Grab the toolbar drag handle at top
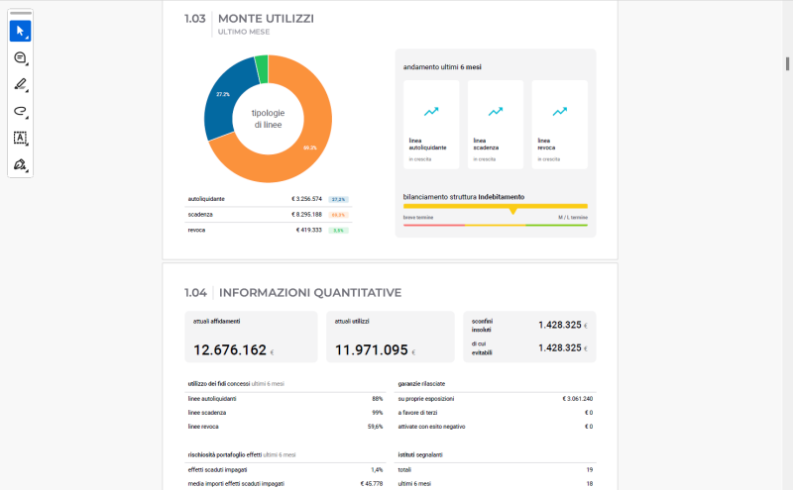Screen dimensions: 793x490 click(21, 13)
